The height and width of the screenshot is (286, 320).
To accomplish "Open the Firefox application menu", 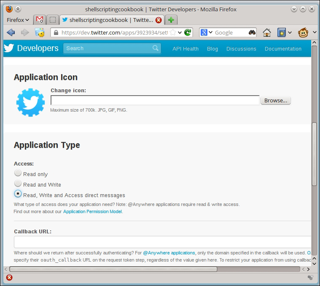I will [18, 20].
